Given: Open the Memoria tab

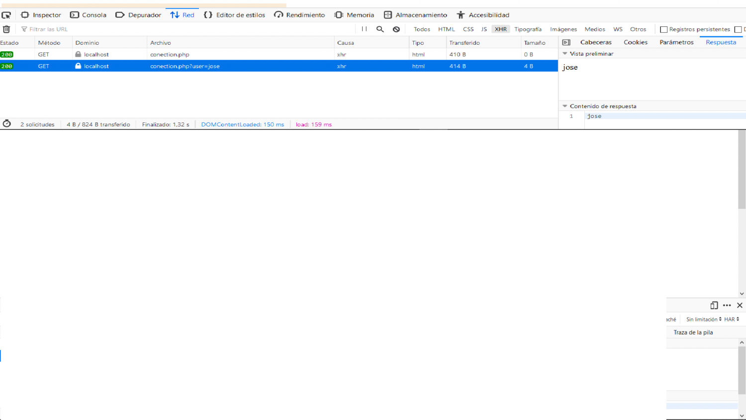Looking at the screenshot, I should click(354, 15).
